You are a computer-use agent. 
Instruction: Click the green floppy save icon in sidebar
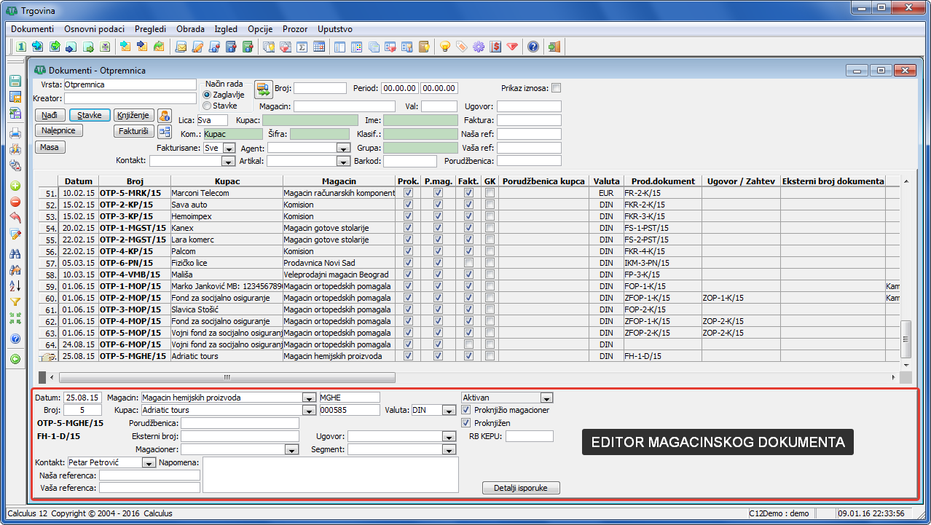point(15,81)
